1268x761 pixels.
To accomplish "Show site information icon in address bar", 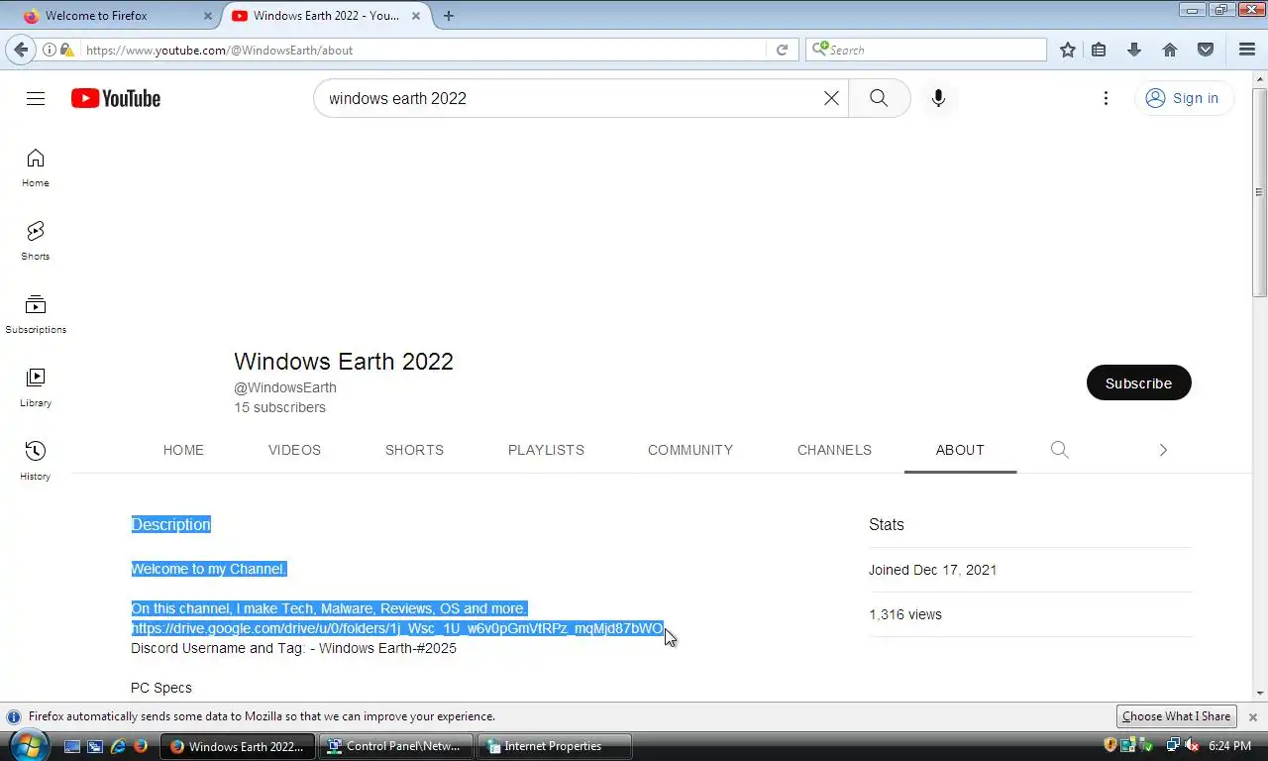I will pos(50,50).
